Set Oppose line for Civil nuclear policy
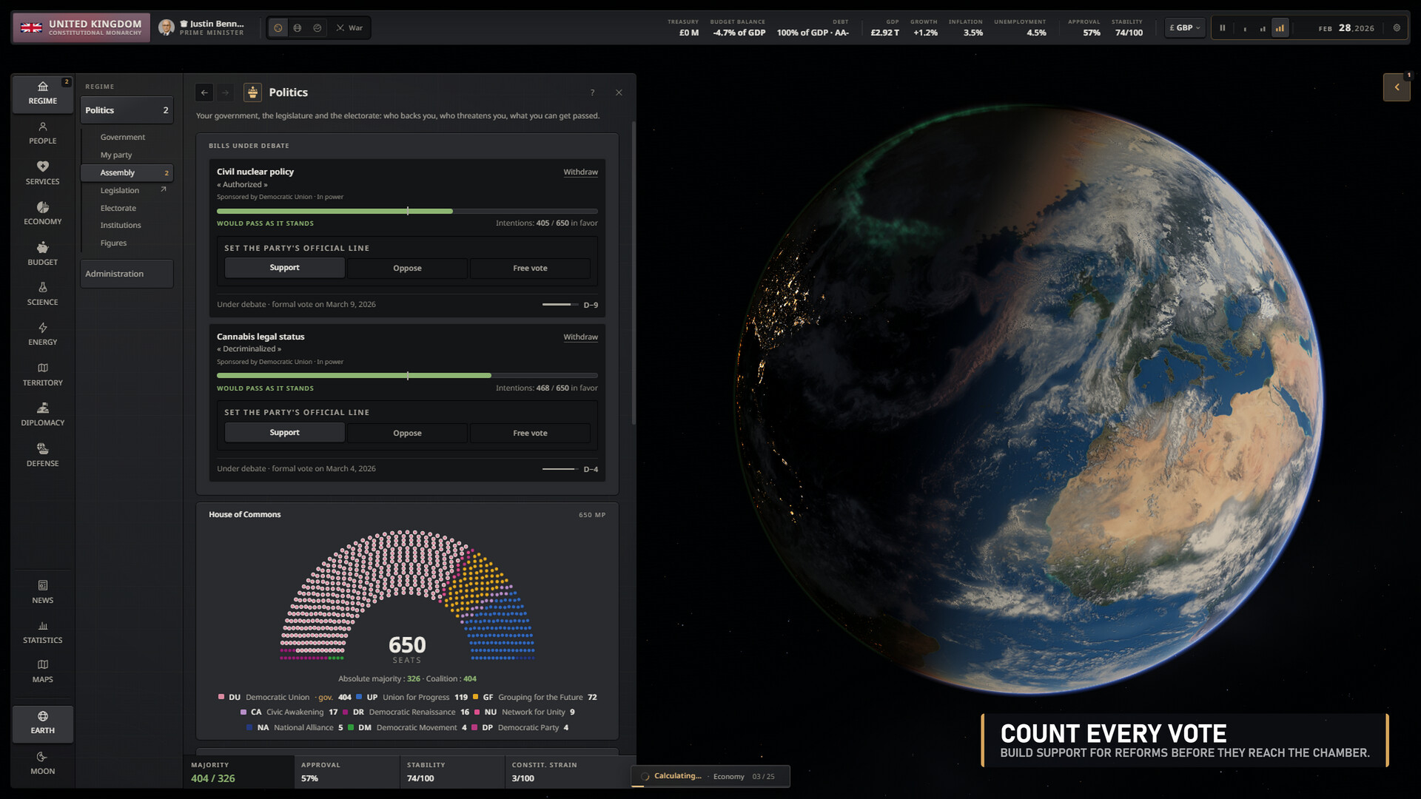The width and height of the screenshot is (1421, 799). point(407,268)
